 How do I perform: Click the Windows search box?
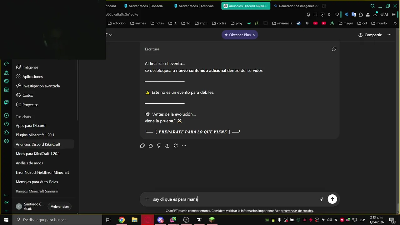pyautogui.click(x=57, y=220)
